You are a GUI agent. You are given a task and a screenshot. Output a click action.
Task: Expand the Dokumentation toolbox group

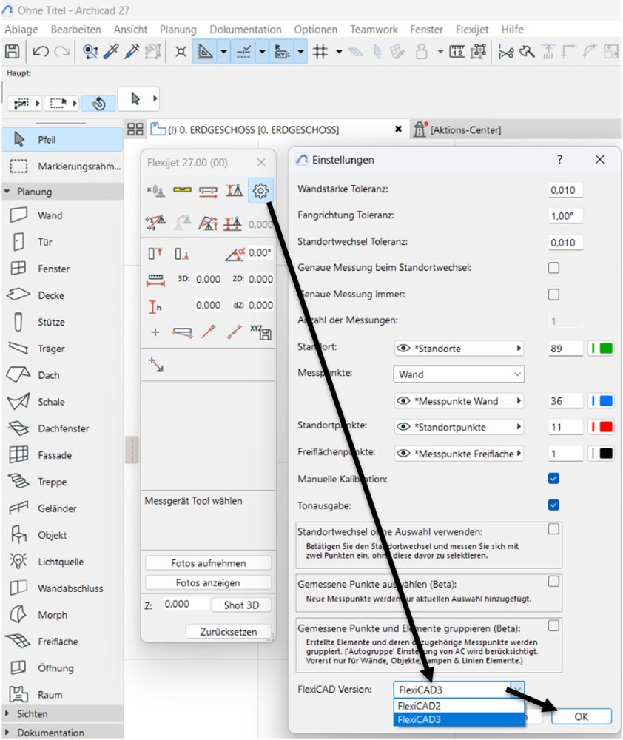click(7, 732)
